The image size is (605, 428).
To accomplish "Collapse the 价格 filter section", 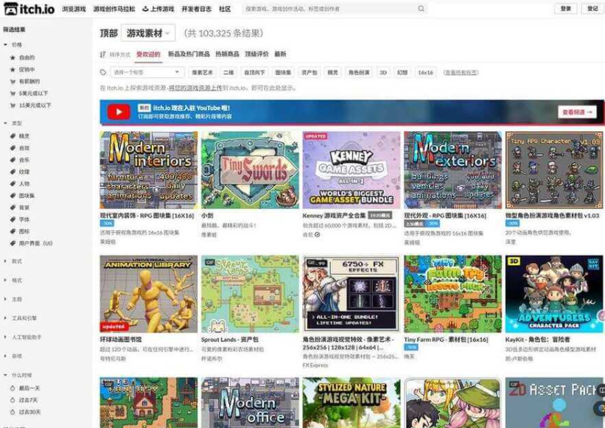I will 13,45.
